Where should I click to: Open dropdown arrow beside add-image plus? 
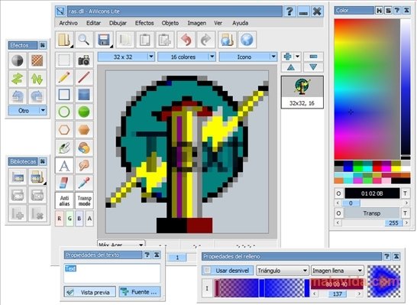pyautogui.click(x=298, y=57)
